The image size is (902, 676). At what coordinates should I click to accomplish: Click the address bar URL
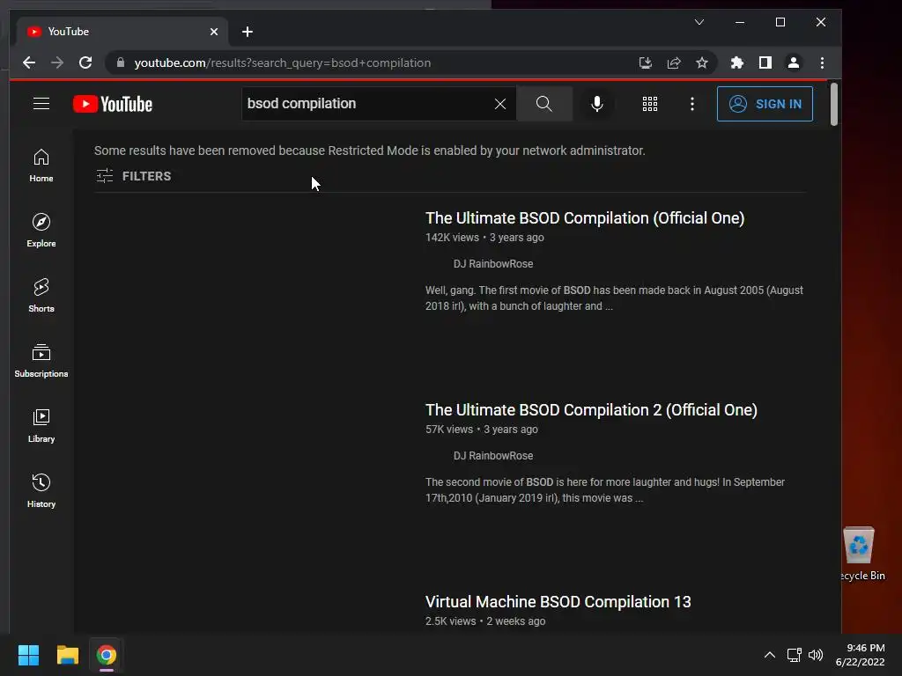283,62
